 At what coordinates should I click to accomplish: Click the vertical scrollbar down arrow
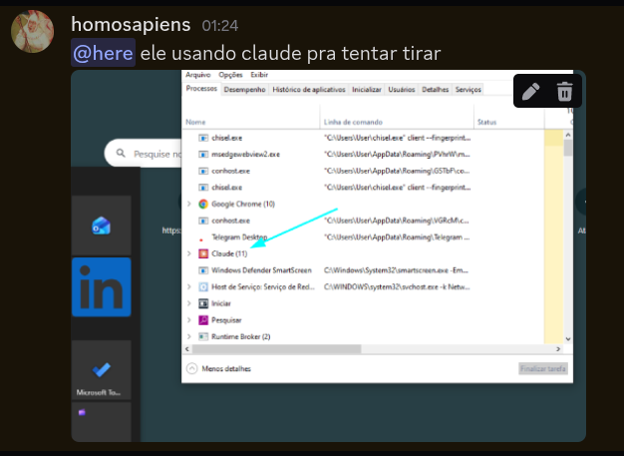pos(568,339)
